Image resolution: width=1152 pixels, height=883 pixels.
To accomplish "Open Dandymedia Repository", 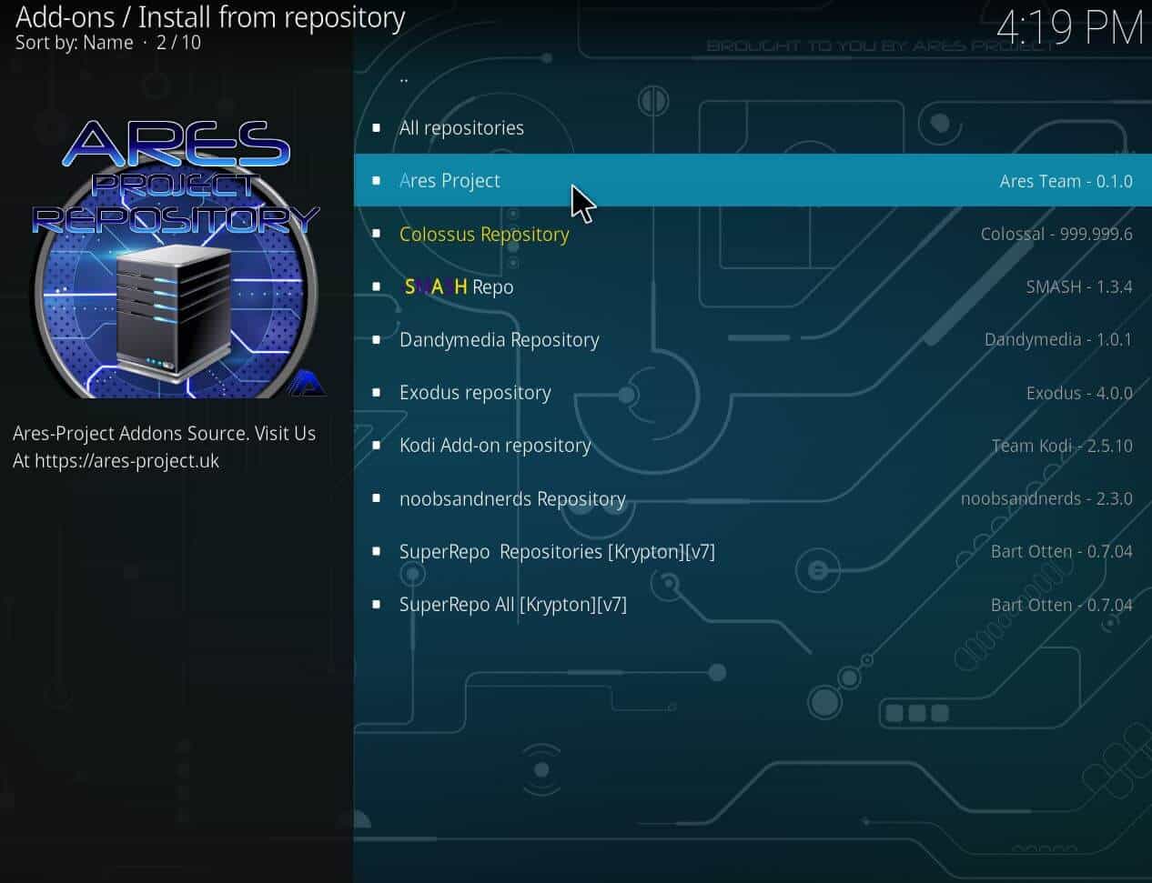I will click(x=753, y=339).
